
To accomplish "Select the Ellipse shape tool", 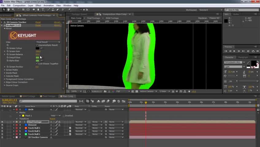I will (x=34, y=9).
